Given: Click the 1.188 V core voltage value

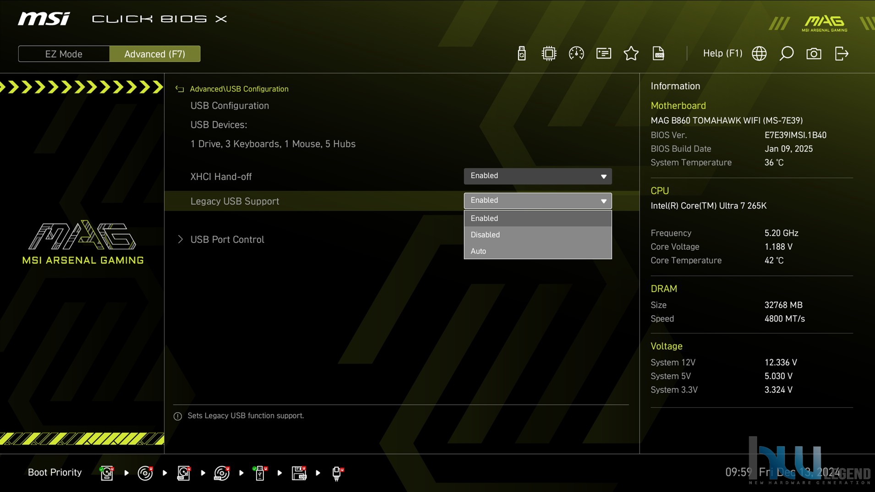Looking at the screenshot, I should coord(778,247).
